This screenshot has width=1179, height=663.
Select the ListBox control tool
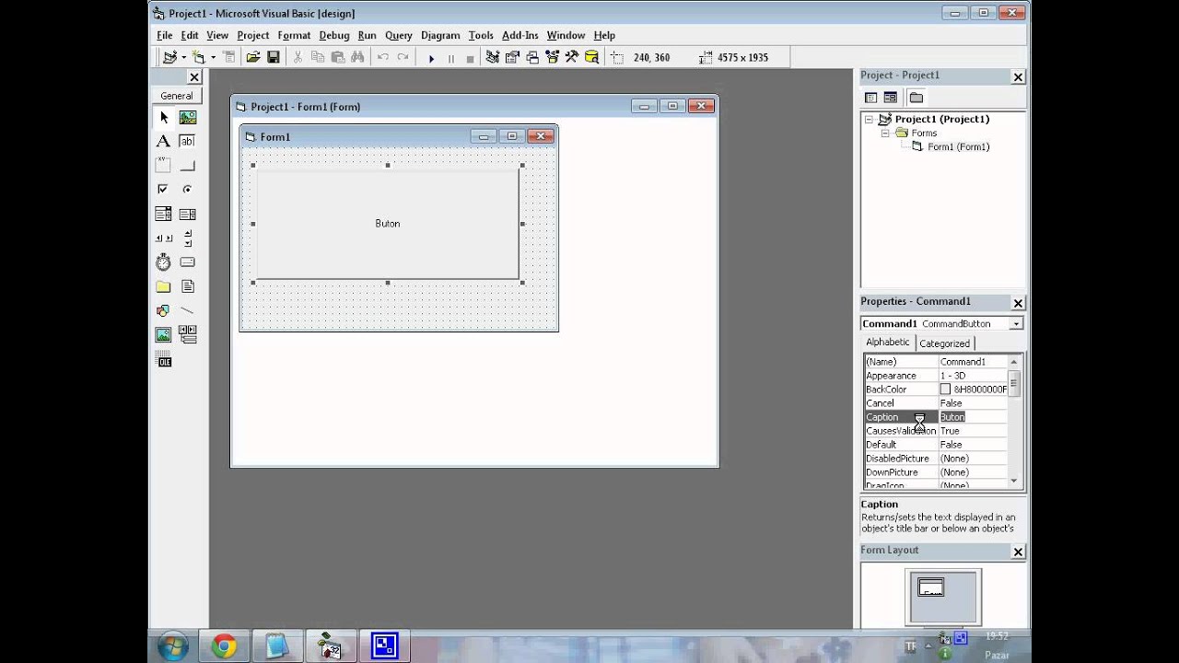pos(188,214)
